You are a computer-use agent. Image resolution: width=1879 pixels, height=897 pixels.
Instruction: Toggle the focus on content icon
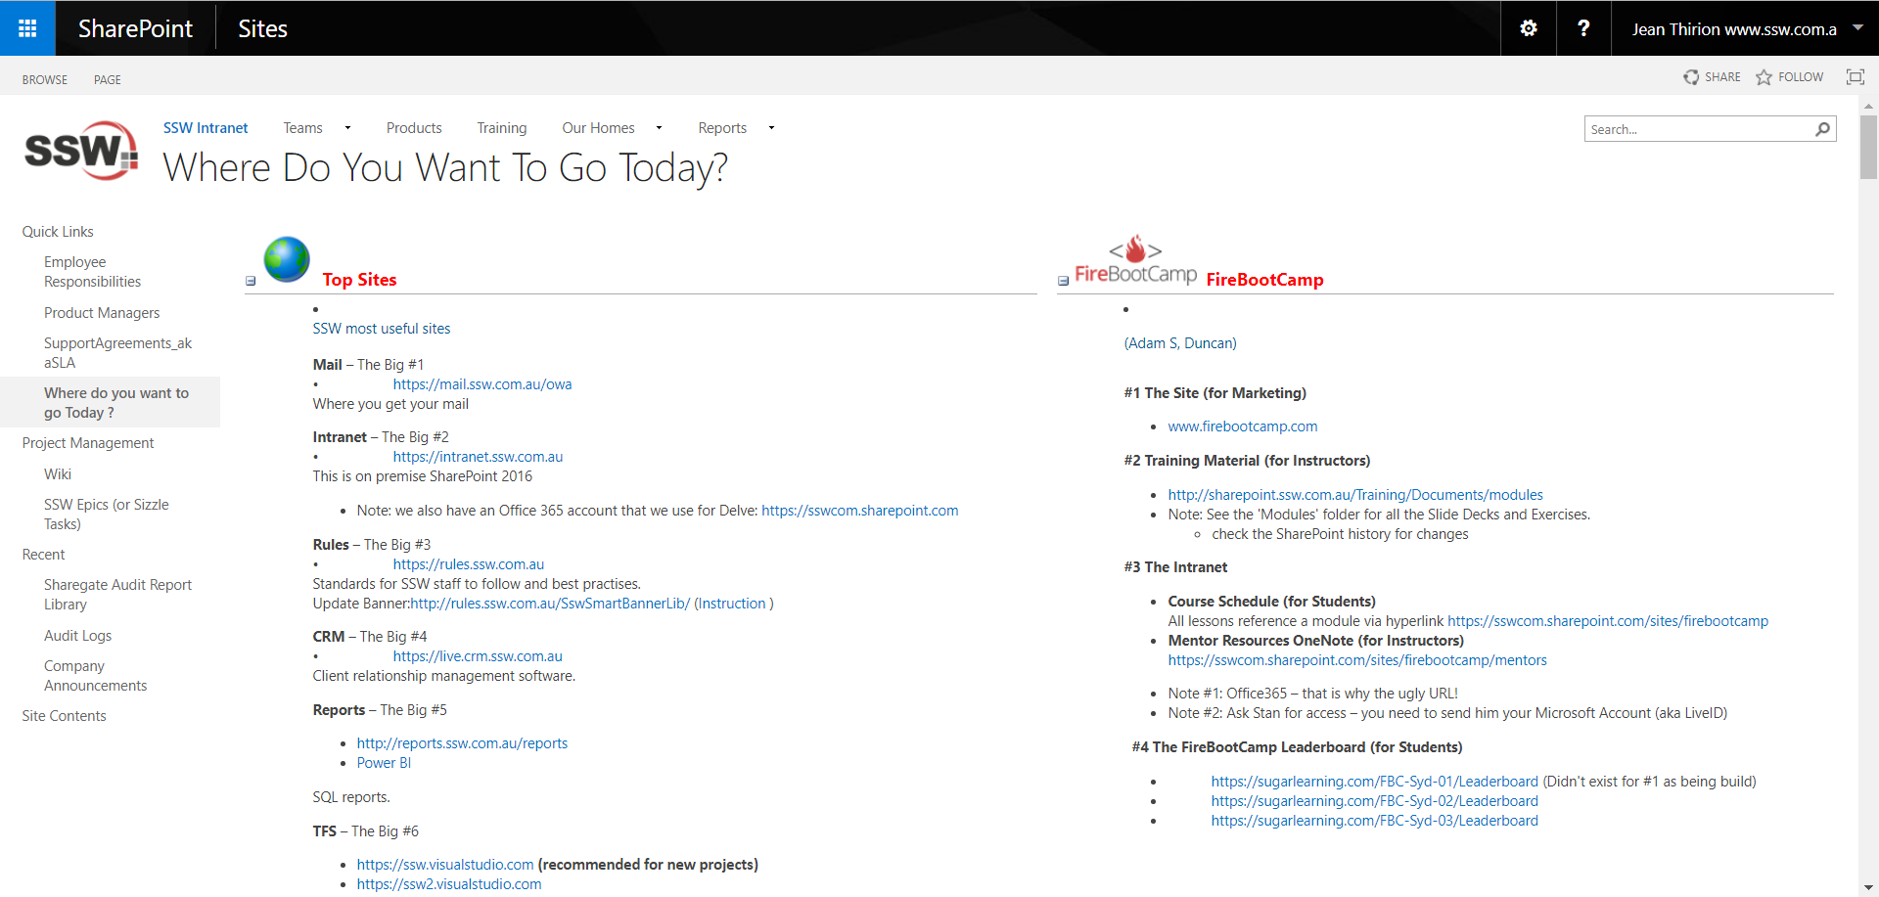[x=1855, y=77]
